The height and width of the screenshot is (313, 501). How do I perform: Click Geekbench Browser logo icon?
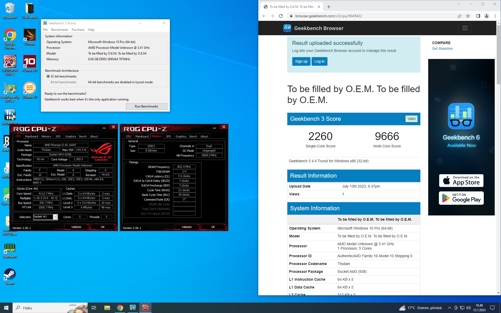[287, 28]
